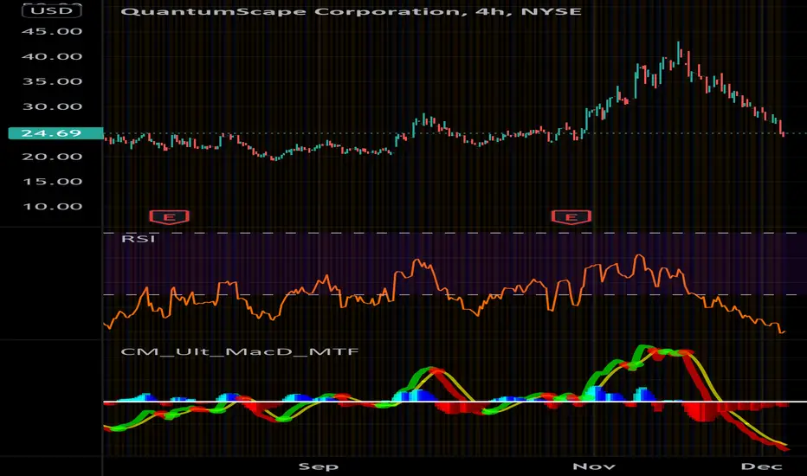
Task: Click the 10.00 price axis label
Action: coord(52,206)
